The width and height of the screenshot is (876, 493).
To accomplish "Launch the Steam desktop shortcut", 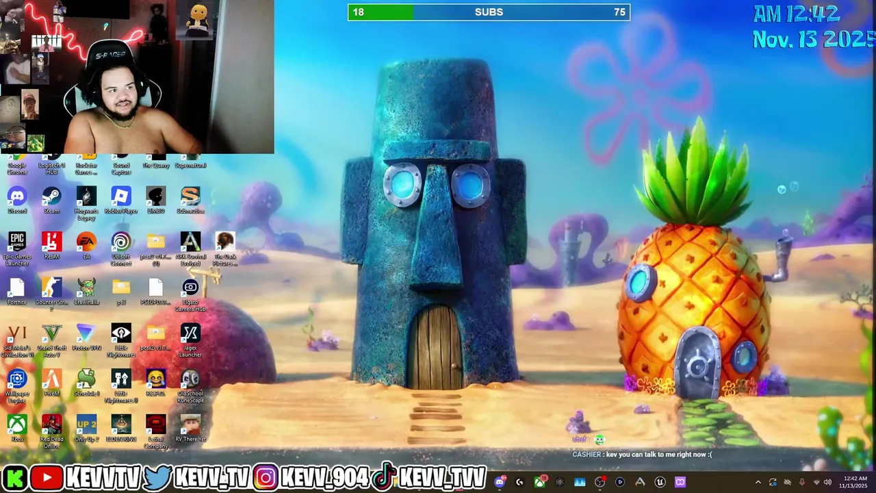I will (51, 201).
